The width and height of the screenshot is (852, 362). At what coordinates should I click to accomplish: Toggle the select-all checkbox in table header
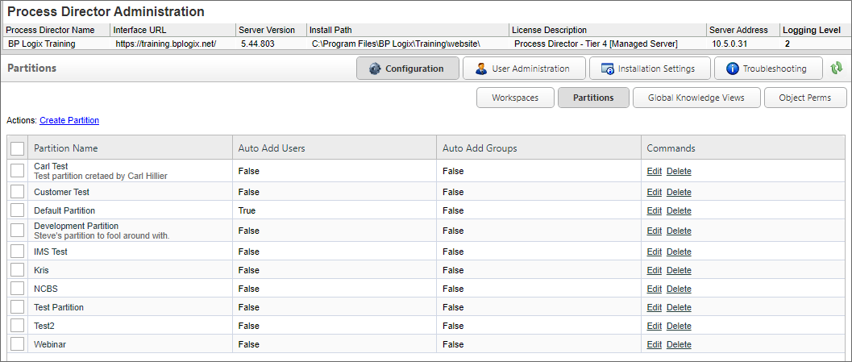tap(17, 148)
